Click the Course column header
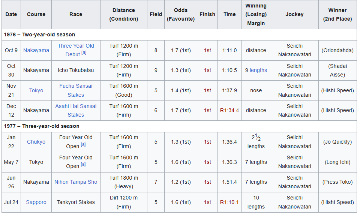This screenshot has width=357, height=213. point(36,15)
